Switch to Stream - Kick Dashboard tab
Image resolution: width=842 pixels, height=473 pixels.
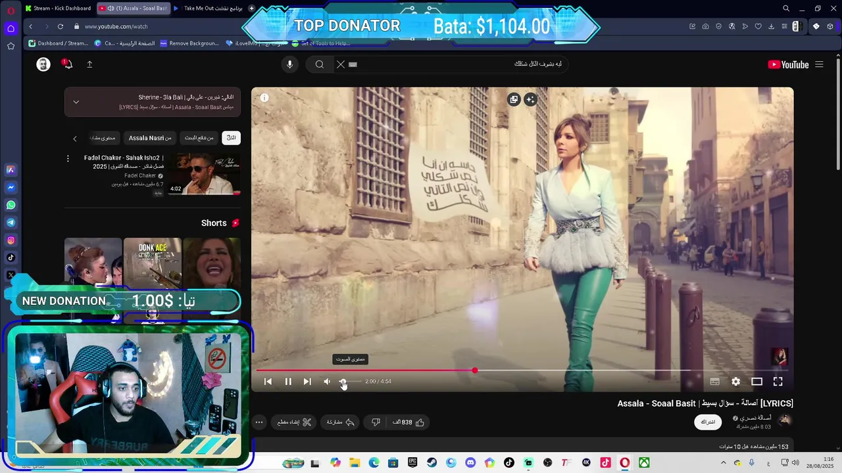(59, 8)
